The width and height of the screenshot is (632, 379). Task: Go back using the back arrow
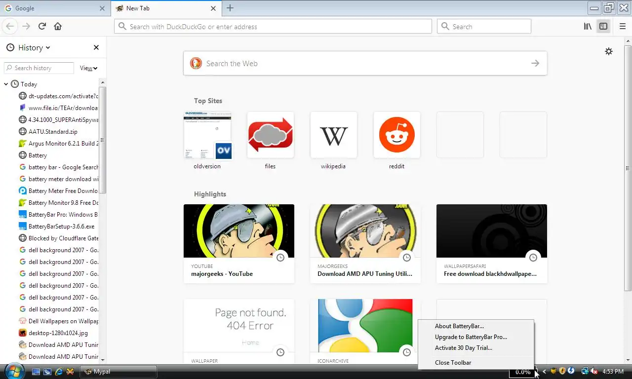point(10,26)
